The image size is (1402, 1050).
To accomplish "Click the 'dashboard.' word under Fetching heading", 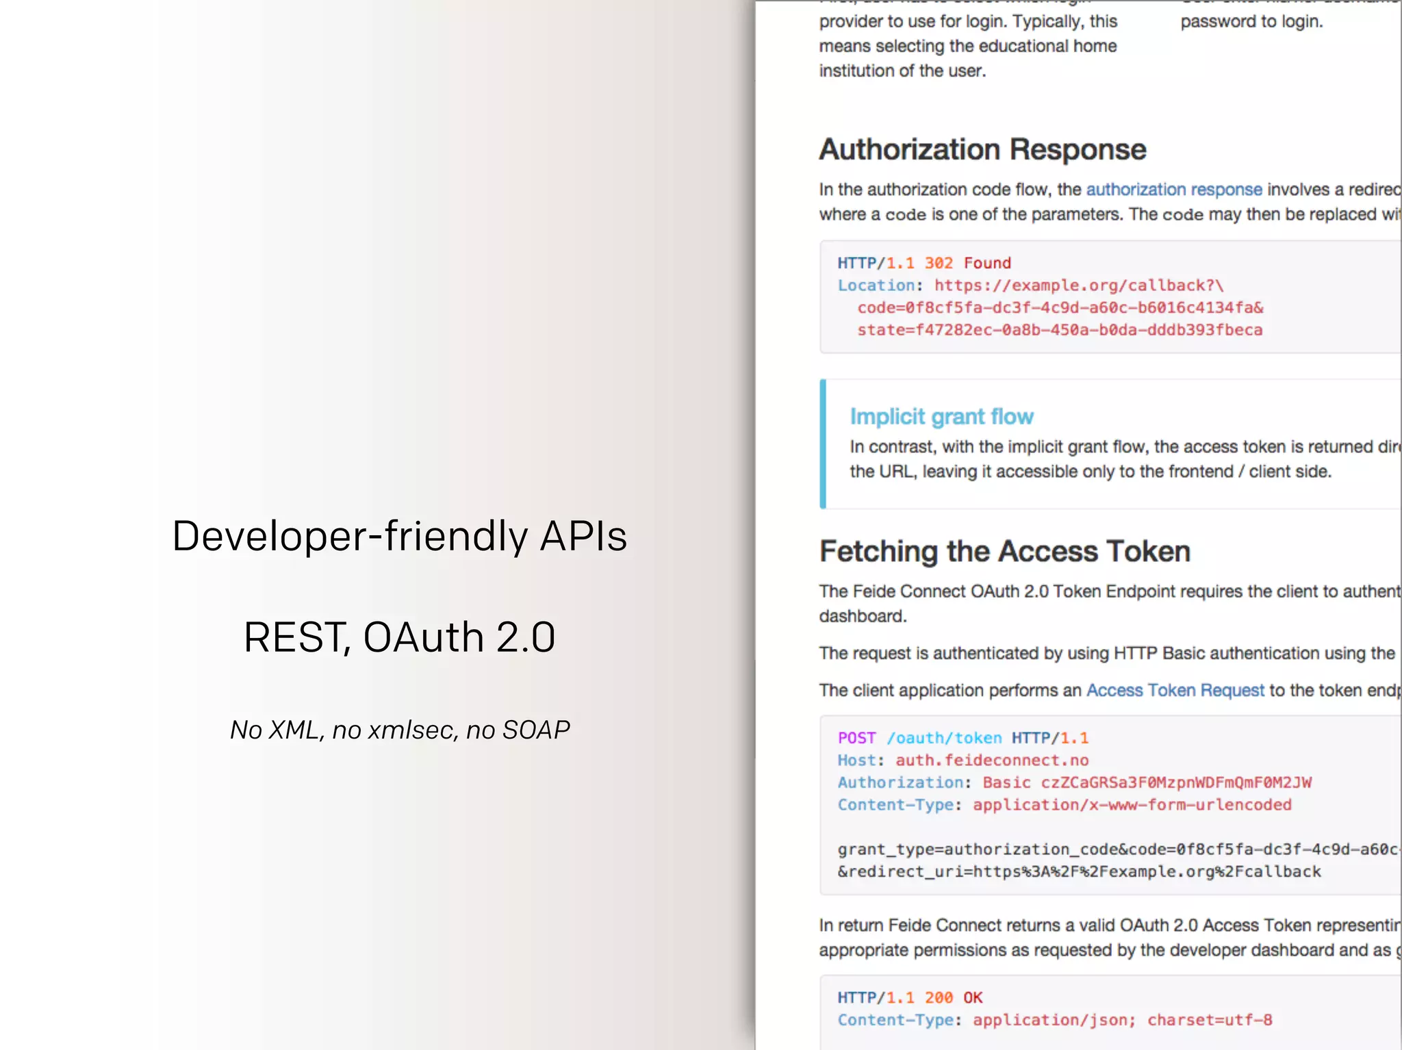I will point(863,616).
